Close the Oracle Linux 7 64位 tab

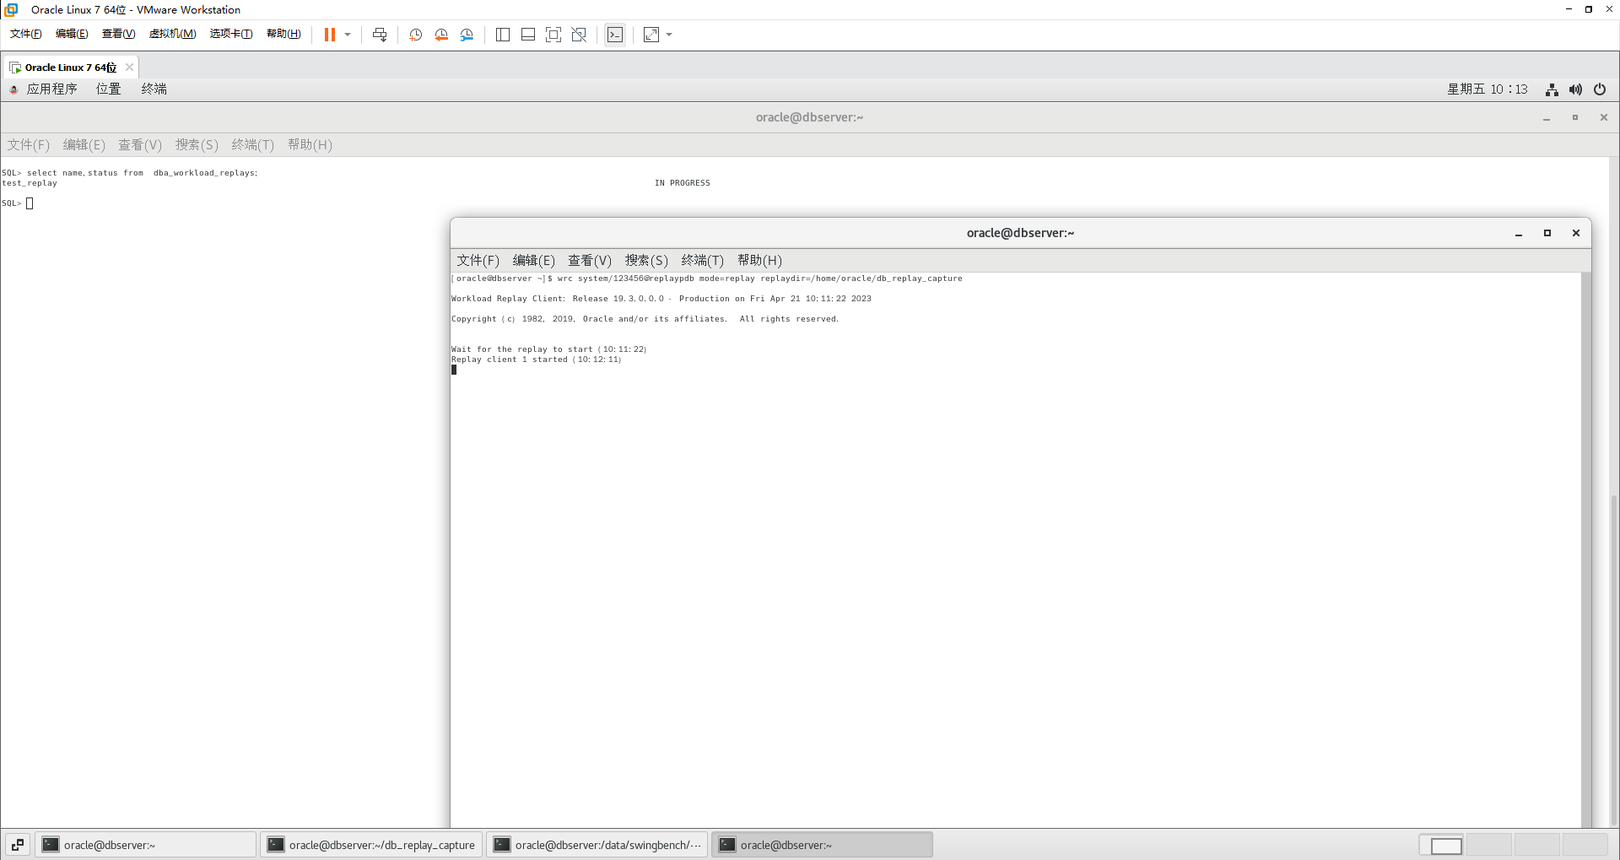[x=129, y=68]
